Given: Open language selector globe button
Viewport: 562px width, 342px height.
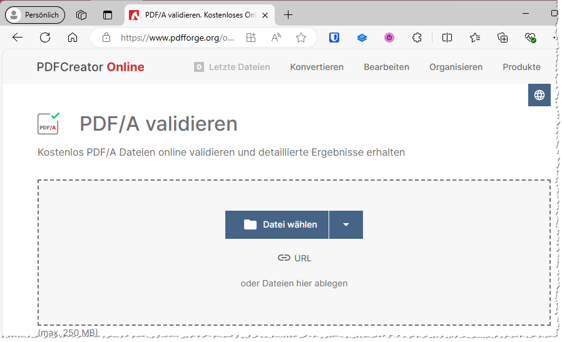Looking at the screenshot, I should pyautogui.click(x=539, y=95).
